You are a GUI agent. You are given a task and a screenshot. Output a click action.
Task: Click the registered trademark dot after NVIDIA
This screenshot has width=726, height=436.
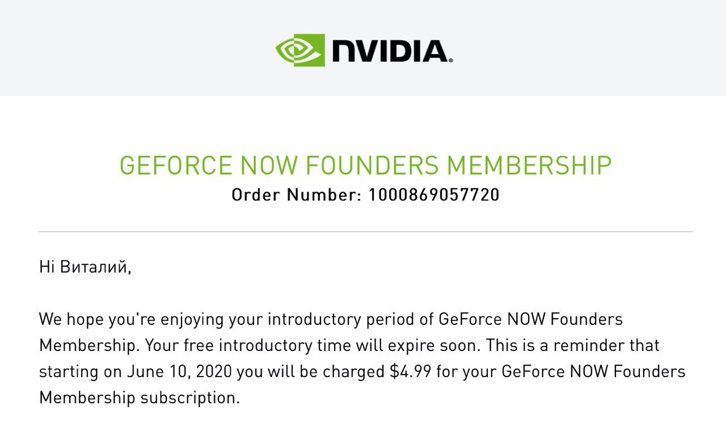pos(451,60)
